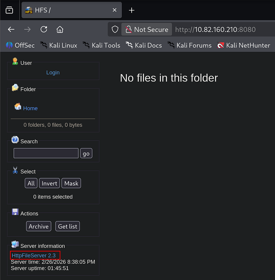Click the Login link
Screen dimensions: 275x280
53,72
